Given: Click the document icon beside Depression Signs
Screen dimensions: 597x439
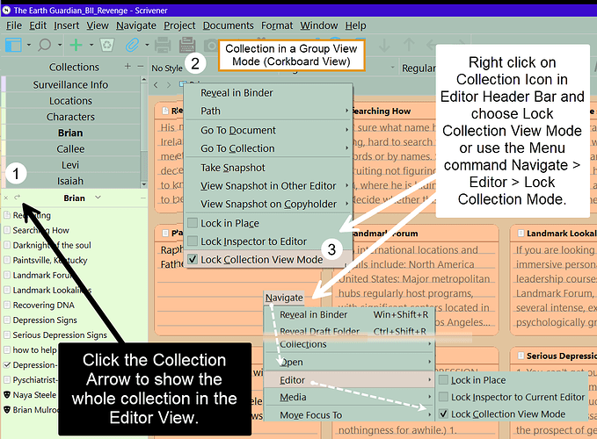Looking at the screenshot, I should tap(7, 320).
